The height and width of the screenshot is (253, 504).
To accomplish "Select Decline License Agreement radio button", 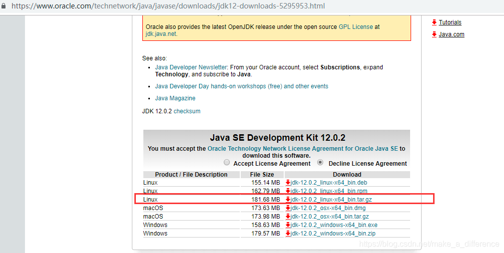I will pyautogui.click(x=320, y=163).
